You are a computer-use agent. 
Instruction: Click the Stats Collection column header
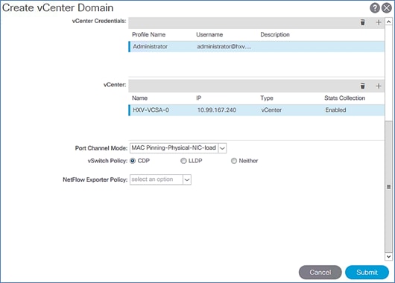tap(344, 98)
